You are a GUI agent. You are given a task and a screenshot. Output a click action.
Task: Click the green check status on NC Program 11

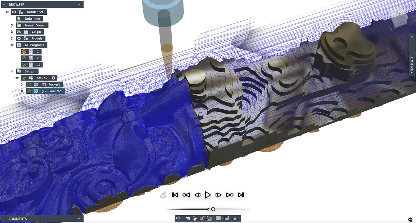tap(24, 65)
